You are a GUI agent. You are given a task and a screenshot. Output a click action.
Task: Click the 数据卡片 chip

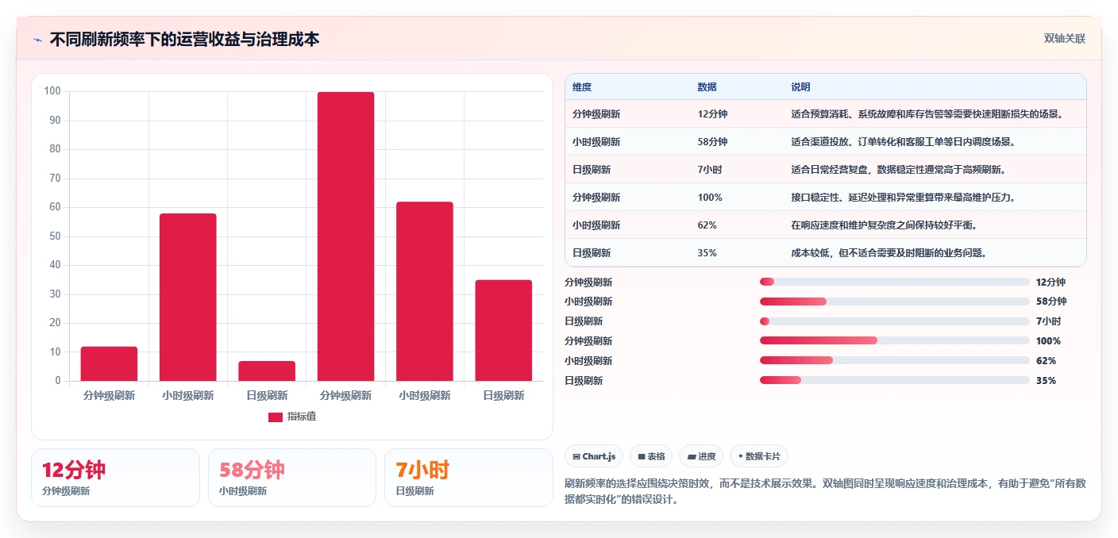(x=759, y=456)
